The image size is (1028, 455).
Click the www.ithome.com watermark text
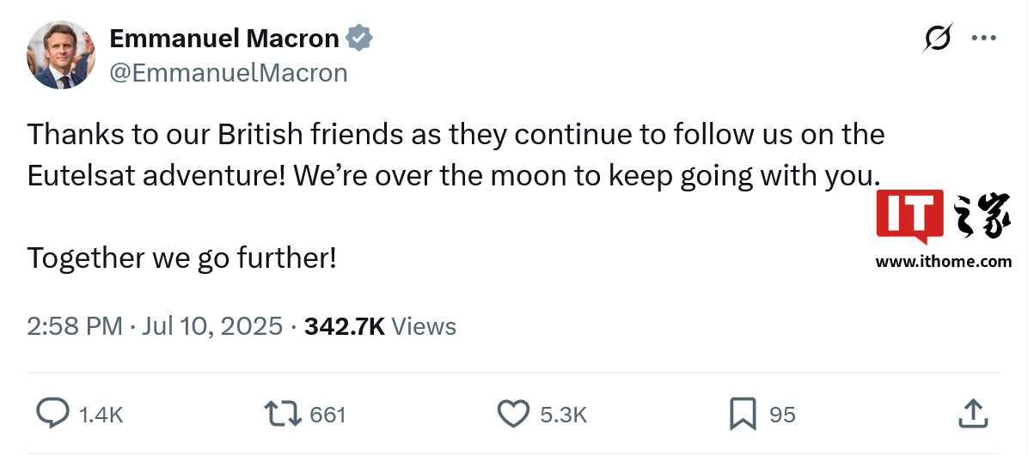[x=943, y=262]
